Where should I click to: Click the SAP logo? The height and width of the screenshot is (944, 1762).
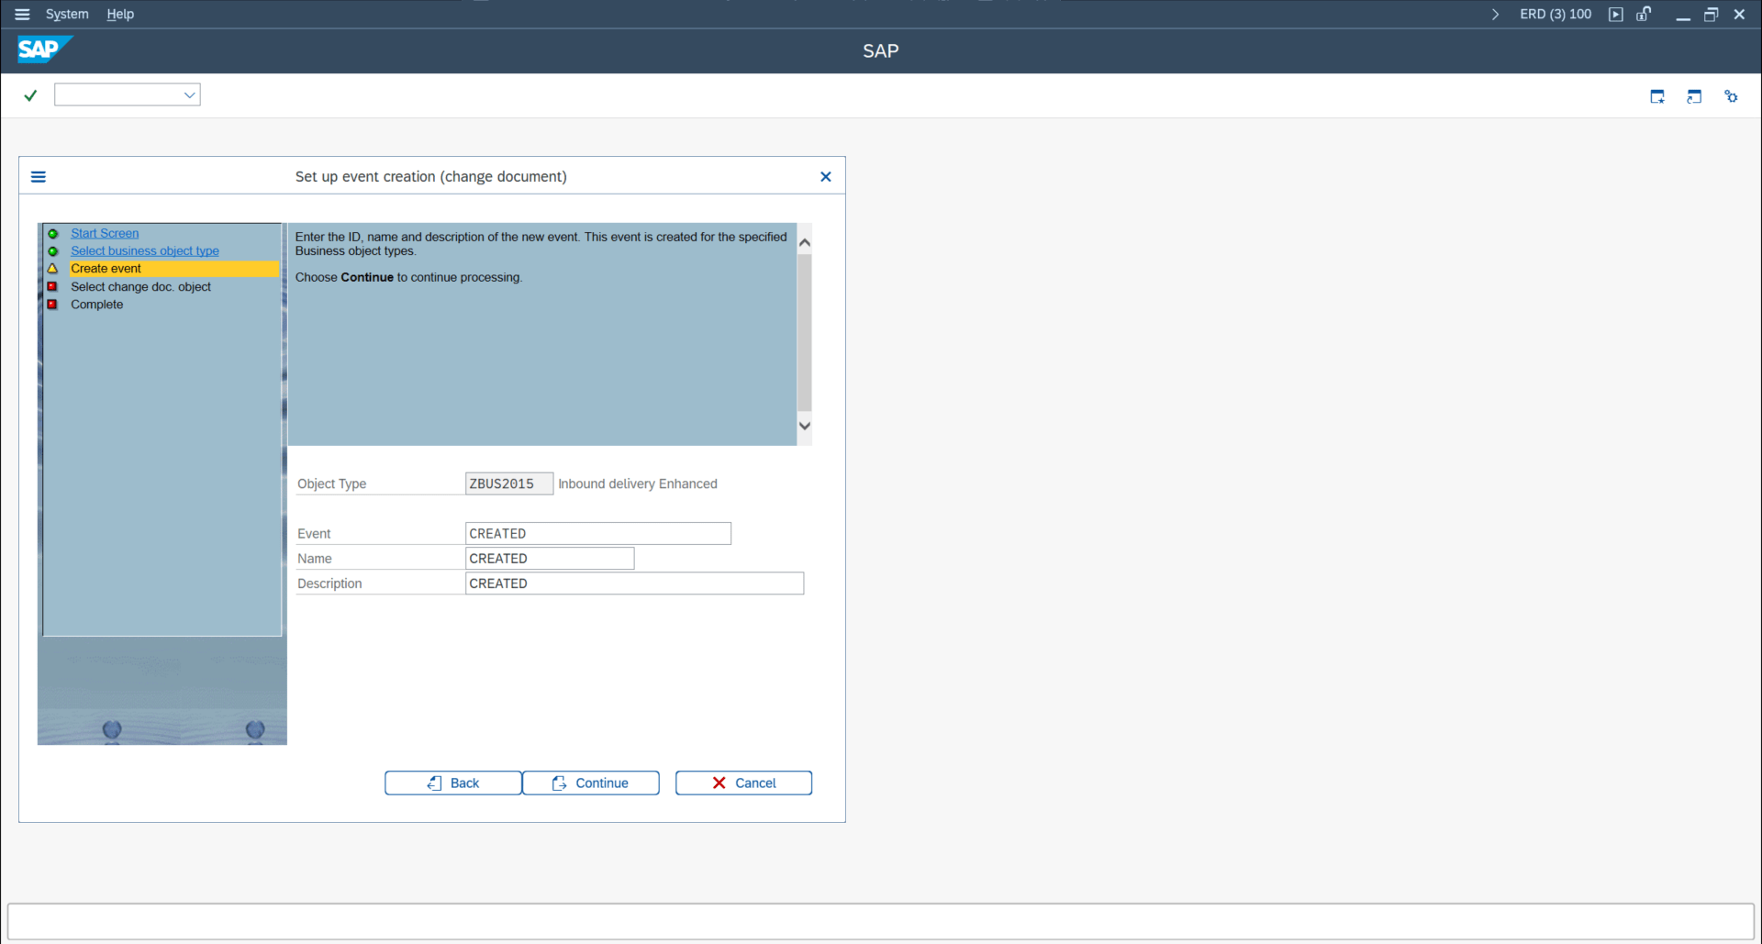pyautogui.click(x=45, y=50)
